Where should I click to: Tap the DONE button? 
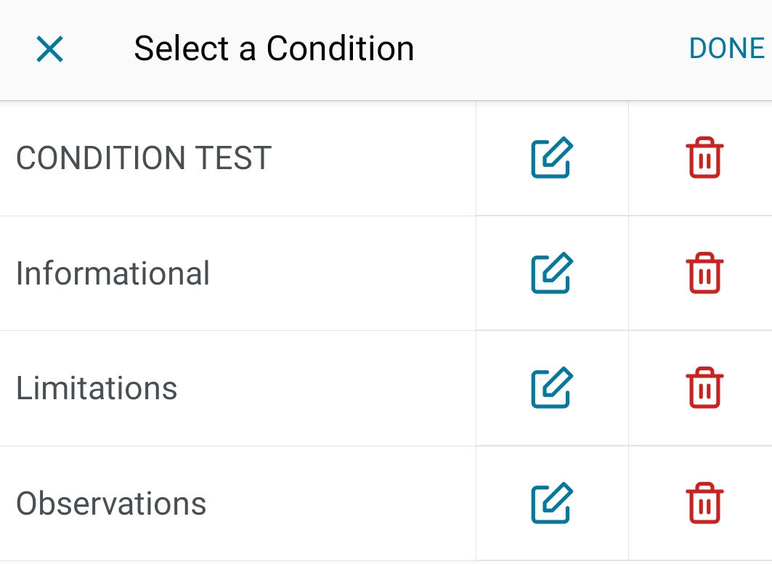[726, 49]
